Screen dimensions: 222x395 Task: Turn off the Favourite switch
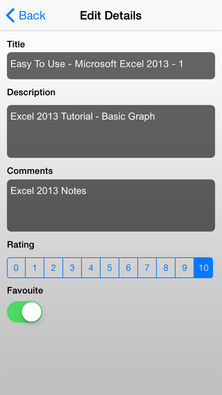coord(25,312)
